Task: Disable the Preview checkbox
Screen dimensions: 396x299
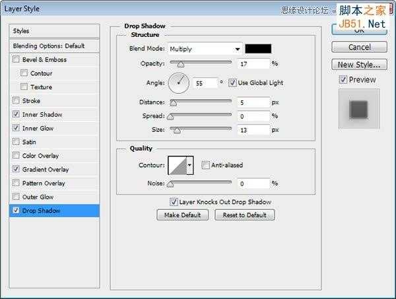Action: 343,80
